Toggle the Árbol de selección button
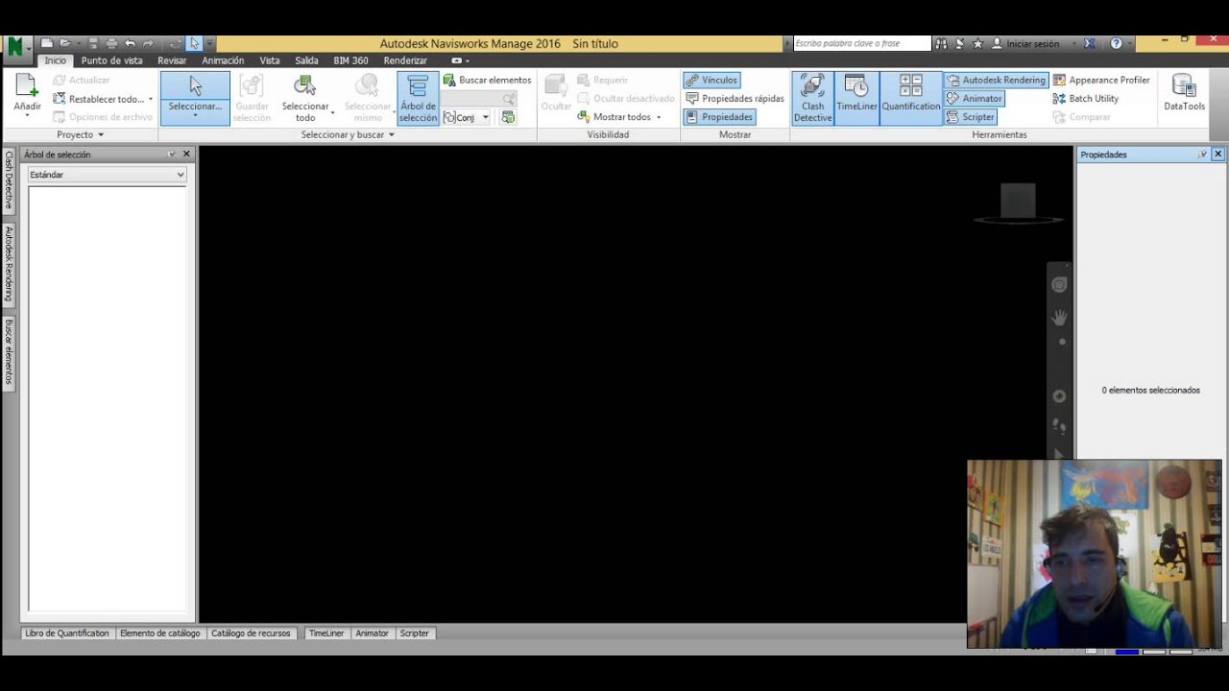Screen dimensions: 1229x691 point(418,98)
